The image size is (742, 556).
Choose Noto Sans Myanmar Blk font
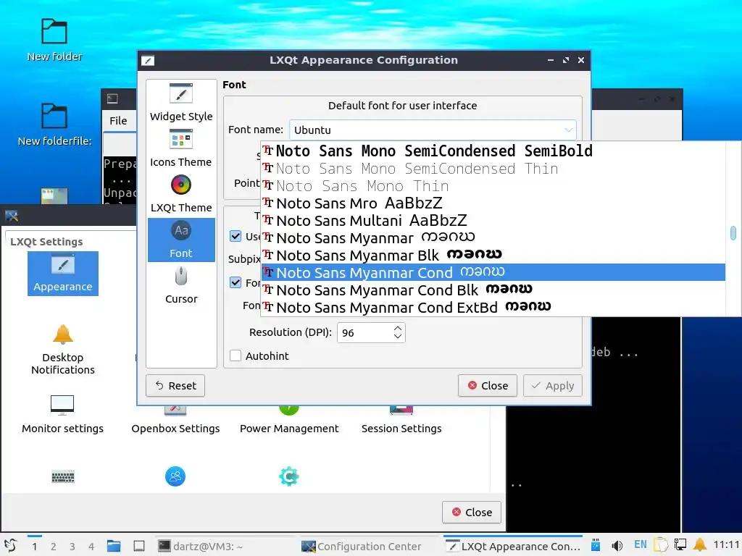493,256
